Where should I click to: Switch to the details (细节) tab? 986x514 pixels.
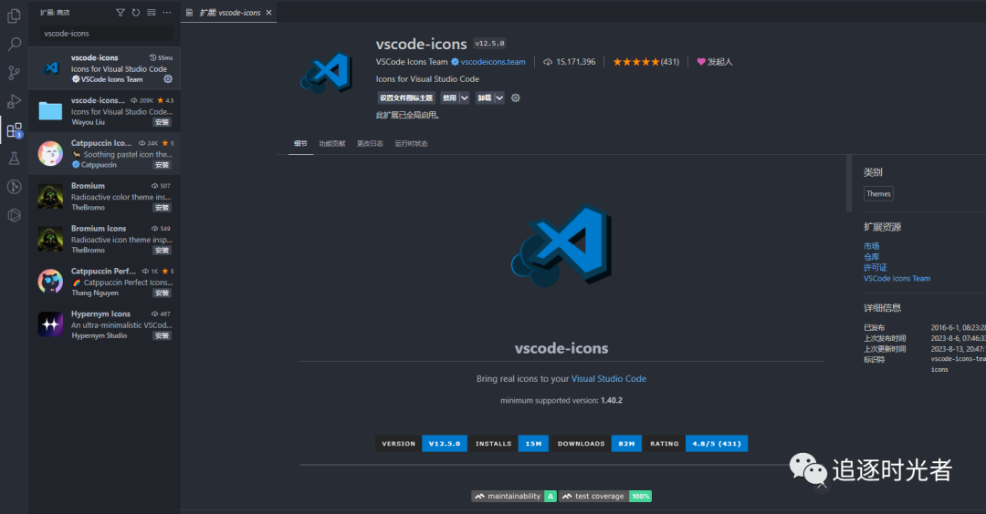[x=300, y=144]
